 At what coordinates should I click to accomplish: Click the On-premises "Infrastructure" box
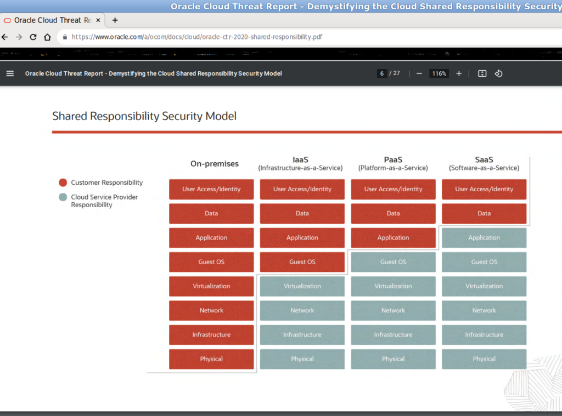point(211,335)
